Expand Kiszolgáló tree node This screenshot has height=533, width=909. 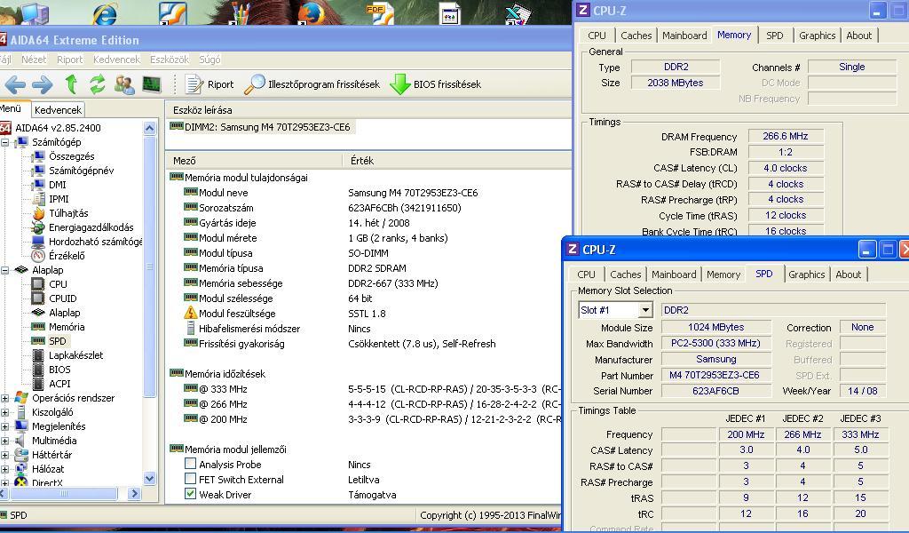point(4,412)
